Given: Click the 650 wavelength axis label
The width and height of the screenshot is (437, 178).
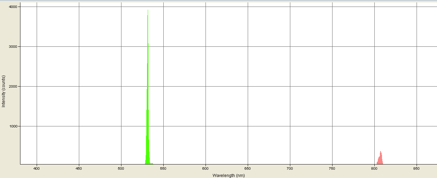Looking at the screenshot, I should (x=248, y=168).
